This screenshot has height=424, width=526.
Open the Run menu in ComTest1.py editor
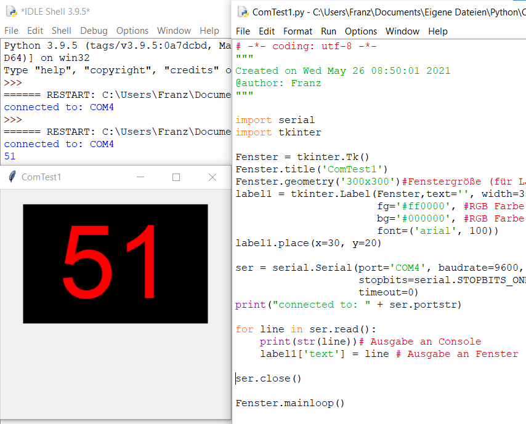328,31
